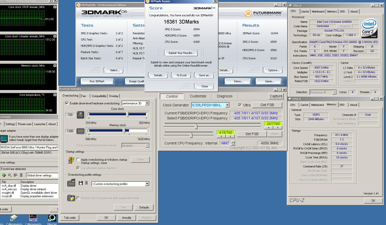Click the target adapter monitor icon
386x225 pixels.
4,138
